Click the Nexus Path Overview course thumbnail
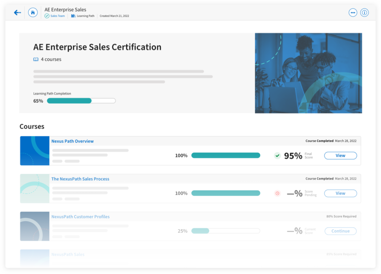 point(35,151)
